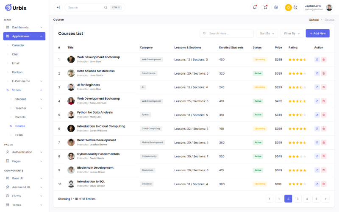Expand the E-Commerce submenu

point(24,81)
